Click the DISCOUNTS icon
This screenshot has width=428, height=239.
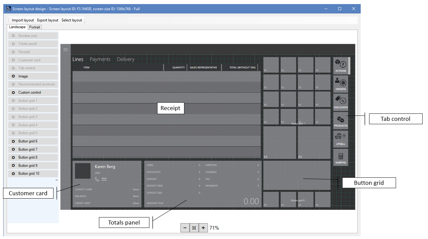tap(341, 102)
